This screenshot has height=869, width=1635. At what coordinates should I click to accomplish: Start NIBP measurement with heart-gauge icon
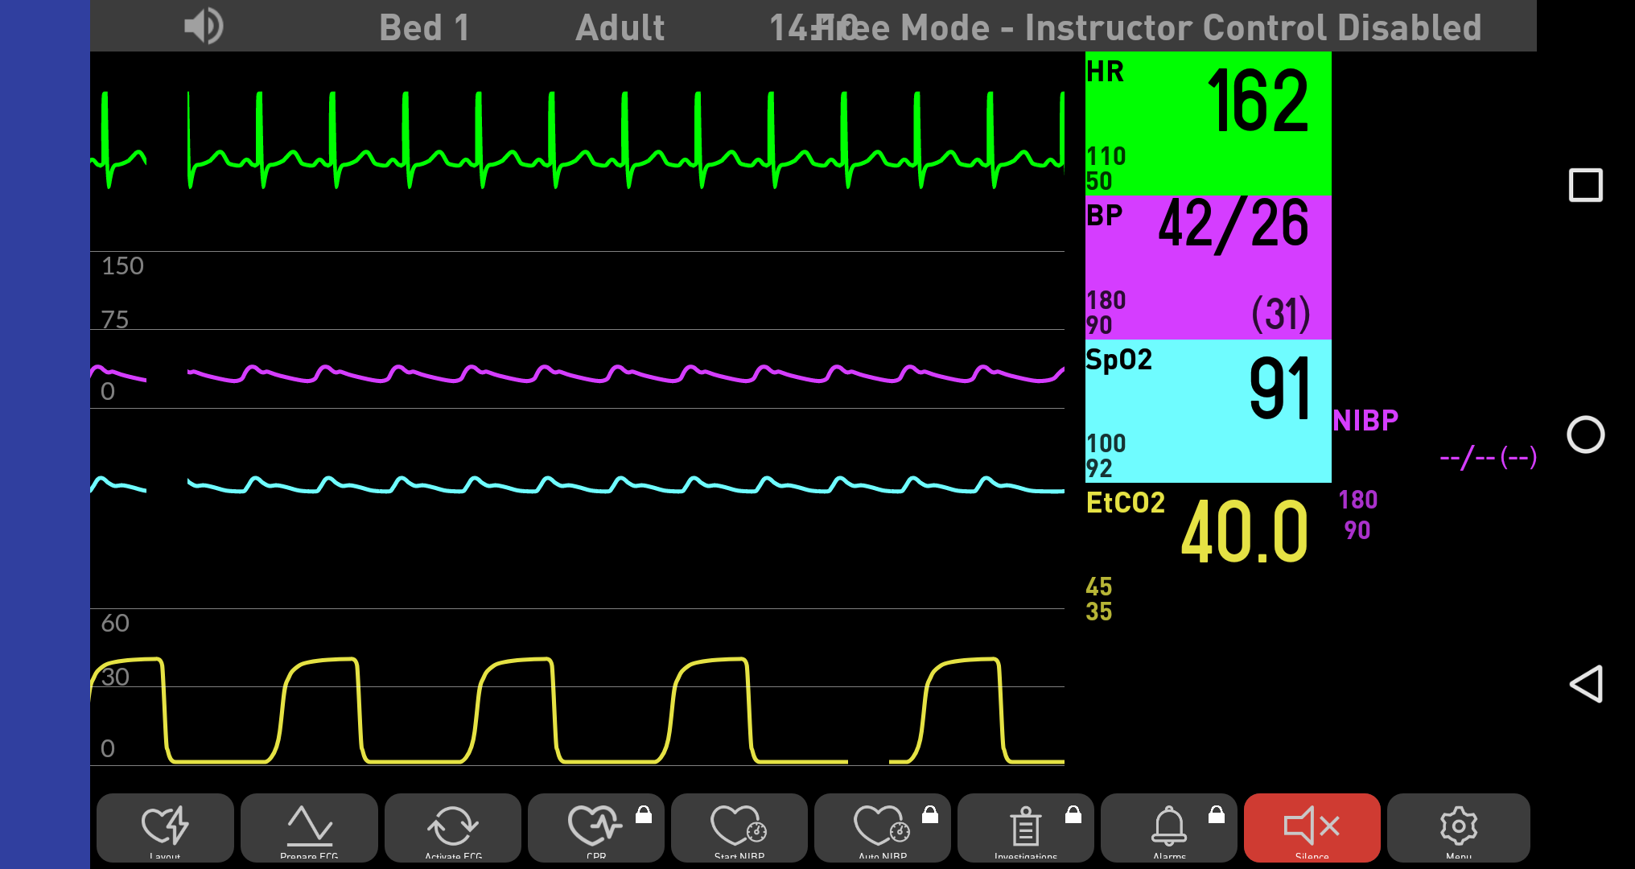click(739, 827)
